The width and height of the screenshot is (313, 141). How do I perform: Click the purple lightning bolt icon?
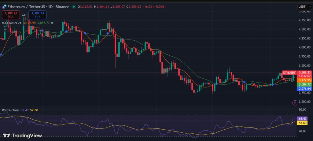(295, 103)
